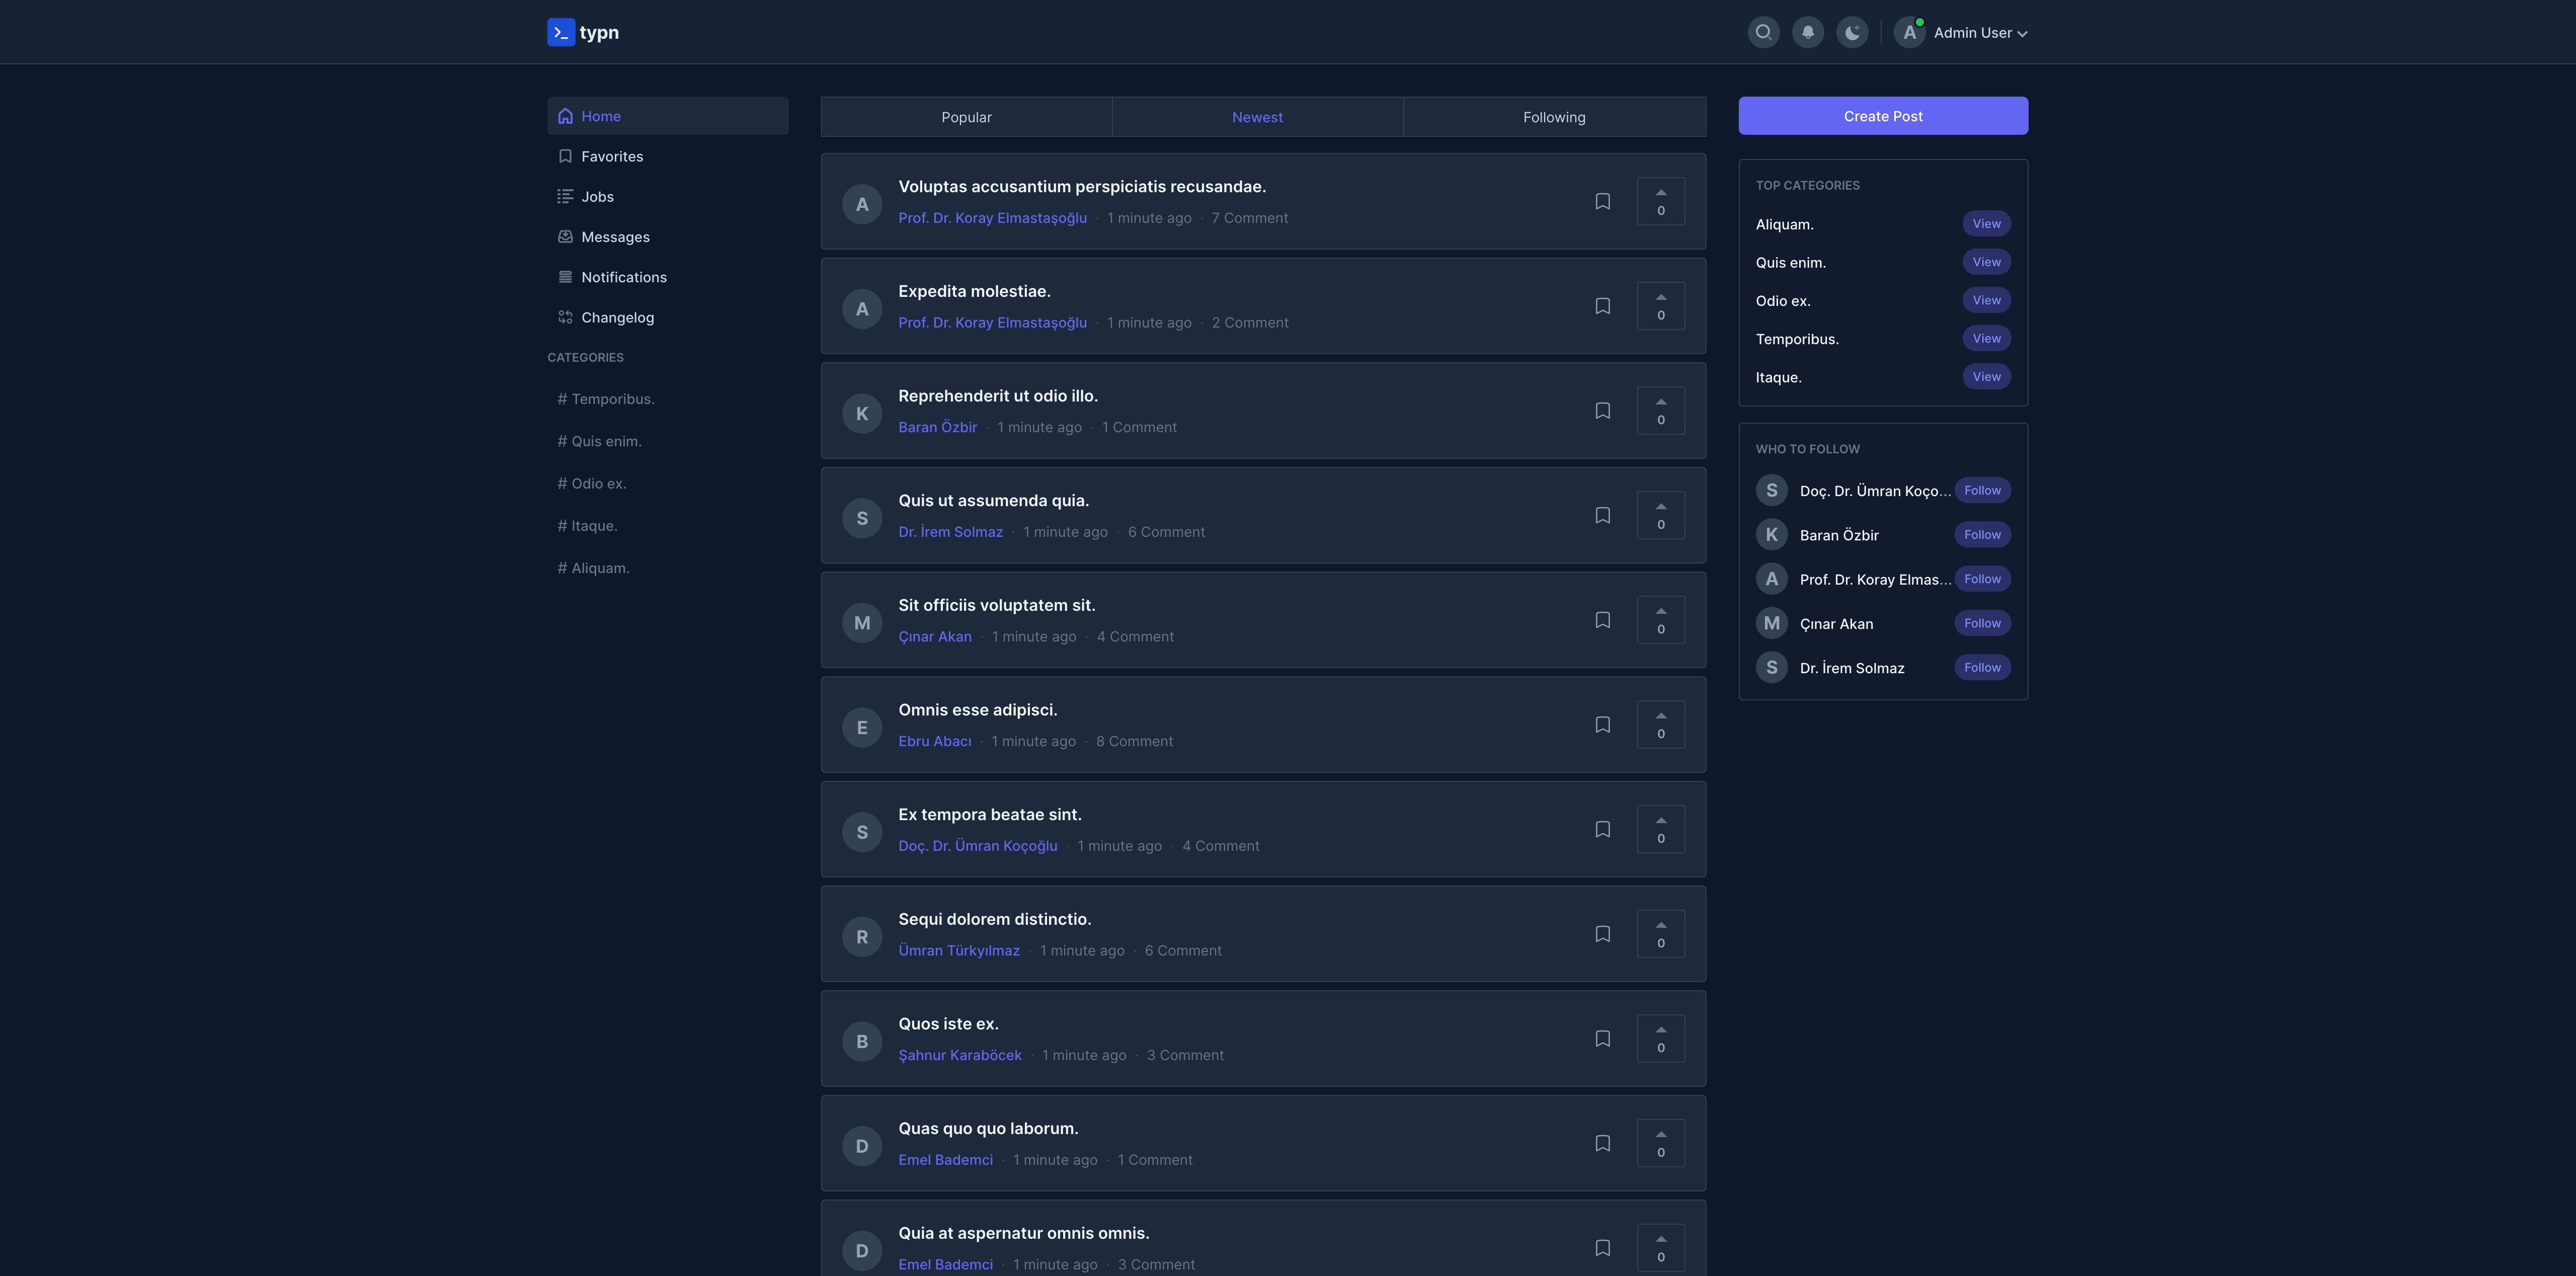Switch to the Following tab
Image resolution: width=2576 pixels, height=1276 pixels.
point(1553,117)
